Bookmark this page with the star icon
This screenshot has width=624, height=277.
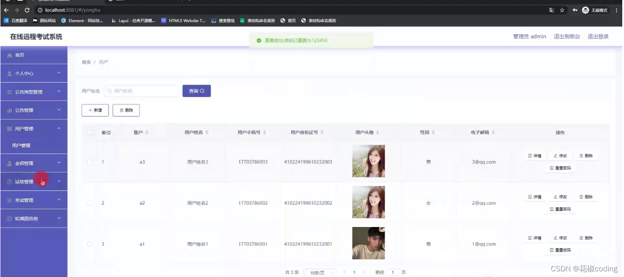(562, 10)
